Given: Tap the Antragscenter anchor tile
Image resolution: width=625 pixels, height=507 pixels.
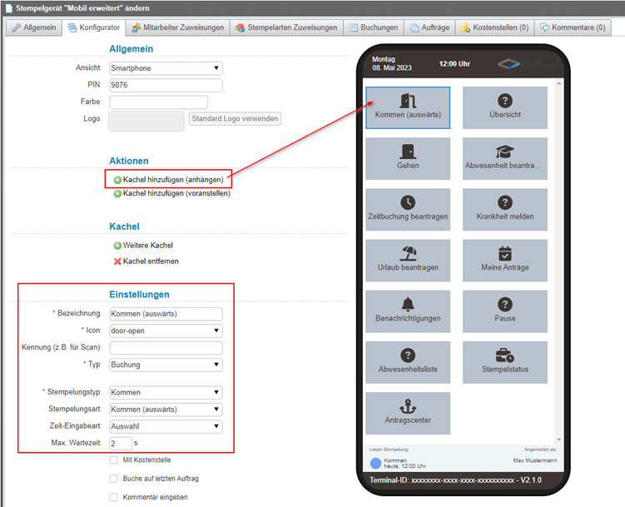Looking at the screenshot, I should coord(408,413).
